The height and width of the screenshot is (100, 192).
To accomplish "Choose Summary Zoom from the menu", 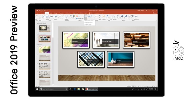I will coord(89,21).
